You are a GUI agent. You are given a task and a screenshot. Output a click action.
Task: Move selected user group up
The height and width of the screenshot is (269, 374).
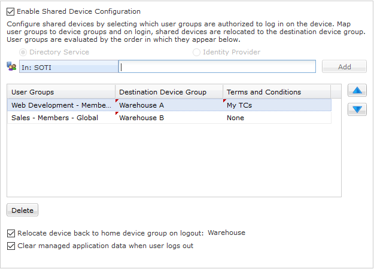pos(357,91)
